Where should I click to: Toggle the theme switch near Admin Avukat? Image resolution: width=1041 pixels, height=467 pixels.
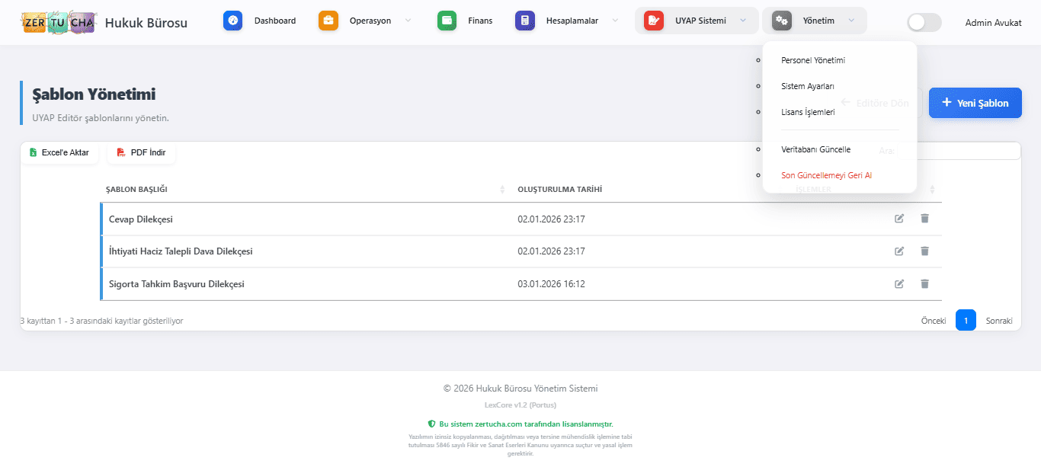tap(924, 22)
